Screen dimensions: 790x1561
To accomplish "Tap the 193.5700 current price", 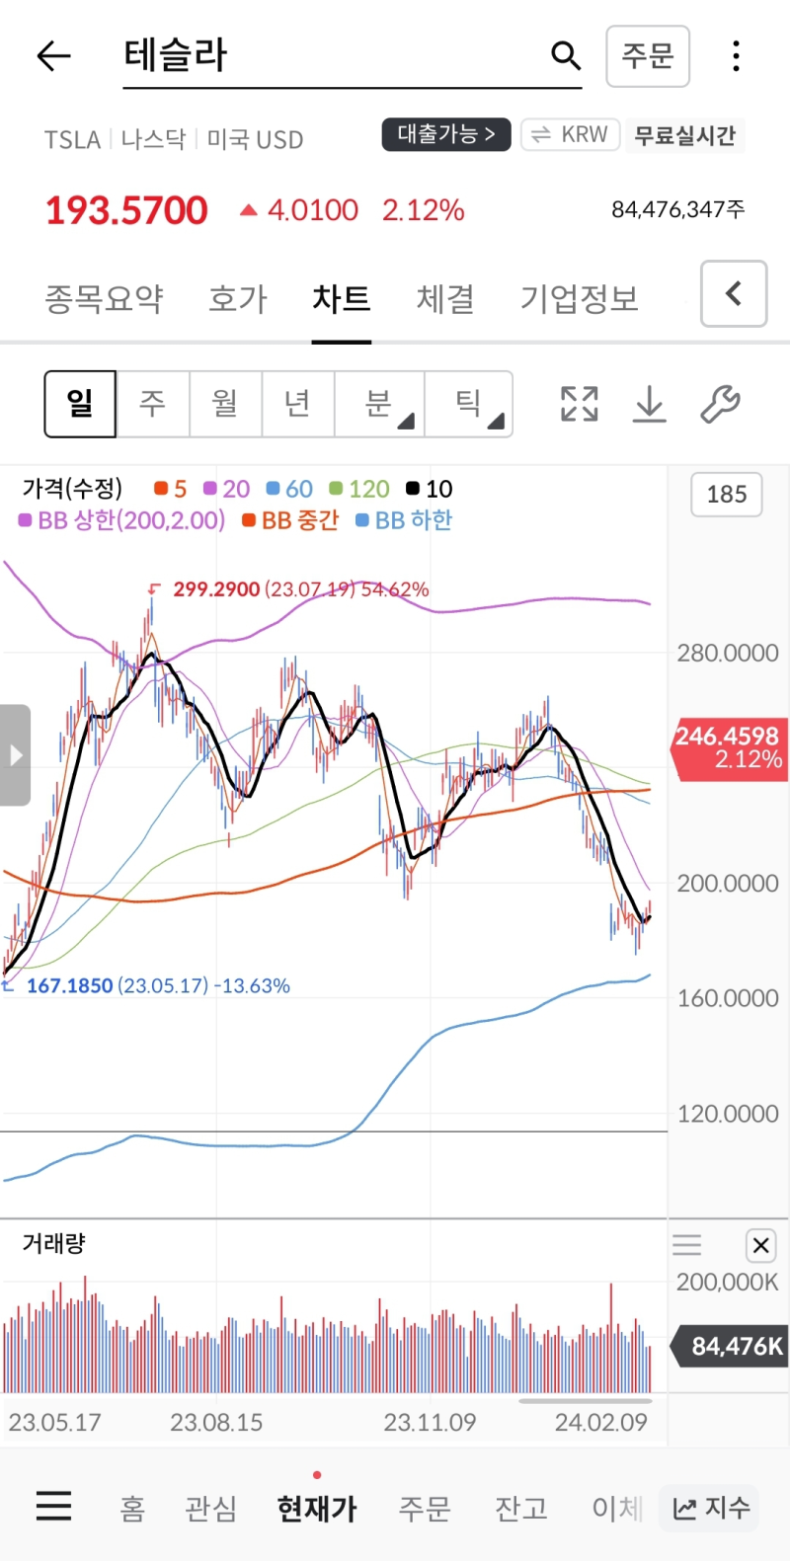I will coord(126,210).
